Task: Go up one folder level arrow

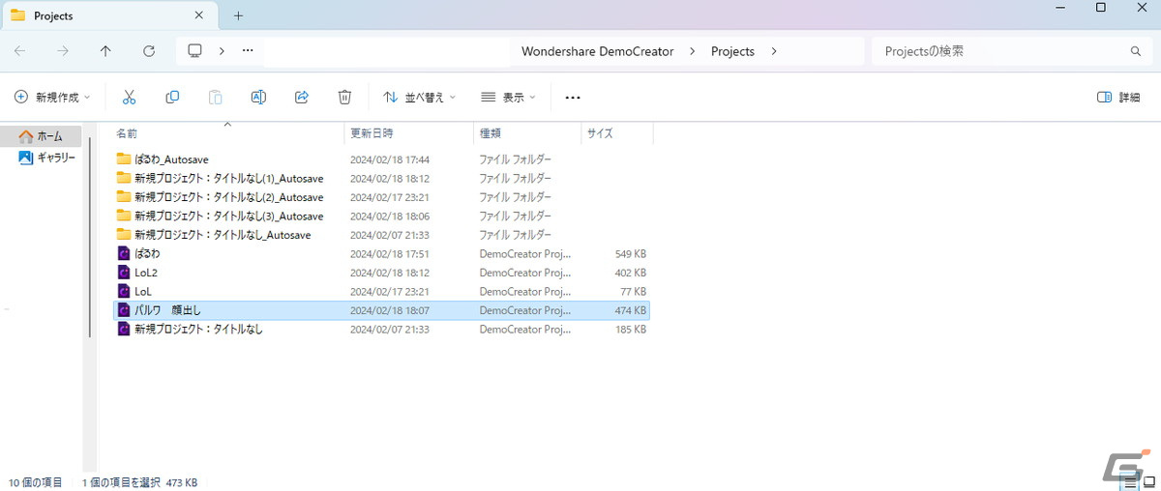Action: click(105, 51)
